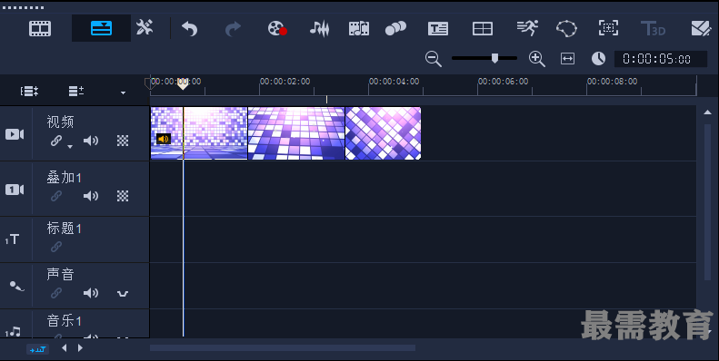Click the vertical scrollbar up arrow
This screenshot has height=361, width=719.
707,112
